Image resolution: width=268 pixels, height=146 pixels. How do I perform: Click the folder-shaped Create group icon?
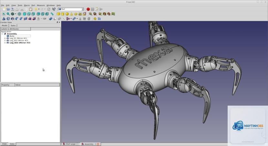tap(99, 19)
